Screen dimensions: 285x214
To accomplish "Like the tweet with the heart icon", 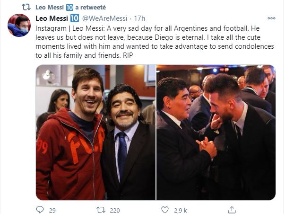I will point(164,209).
